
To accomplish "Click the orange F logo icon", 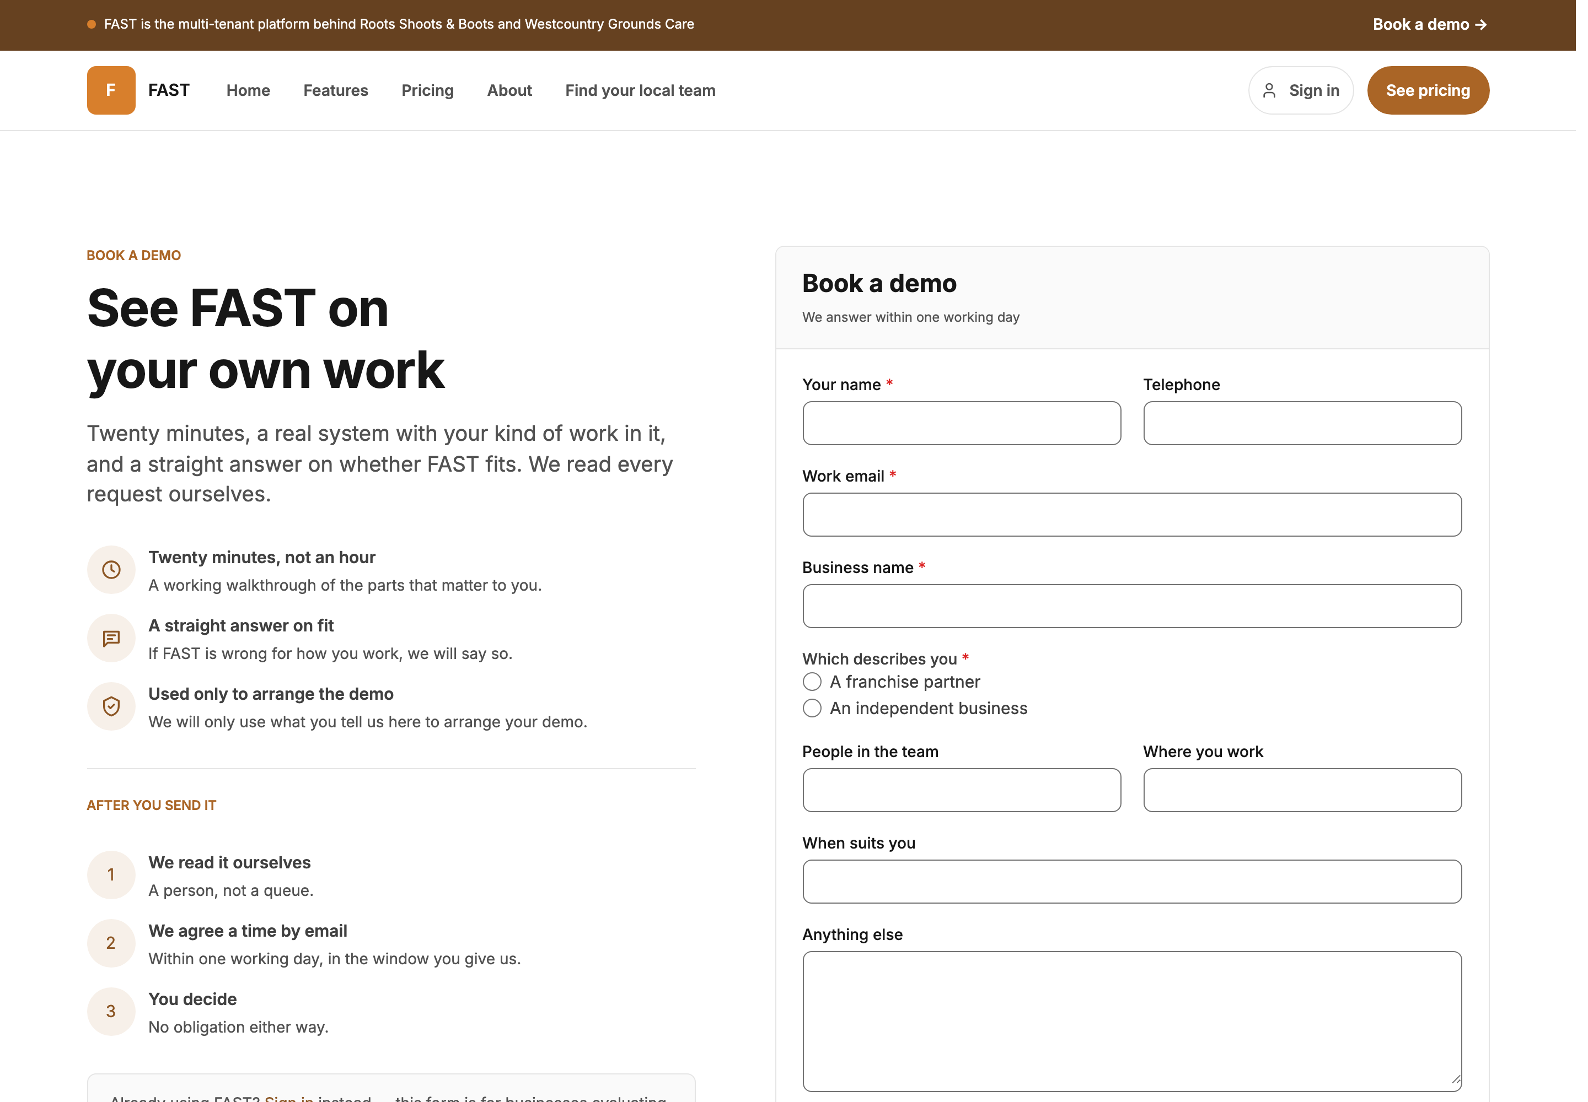I will point(111,90).
